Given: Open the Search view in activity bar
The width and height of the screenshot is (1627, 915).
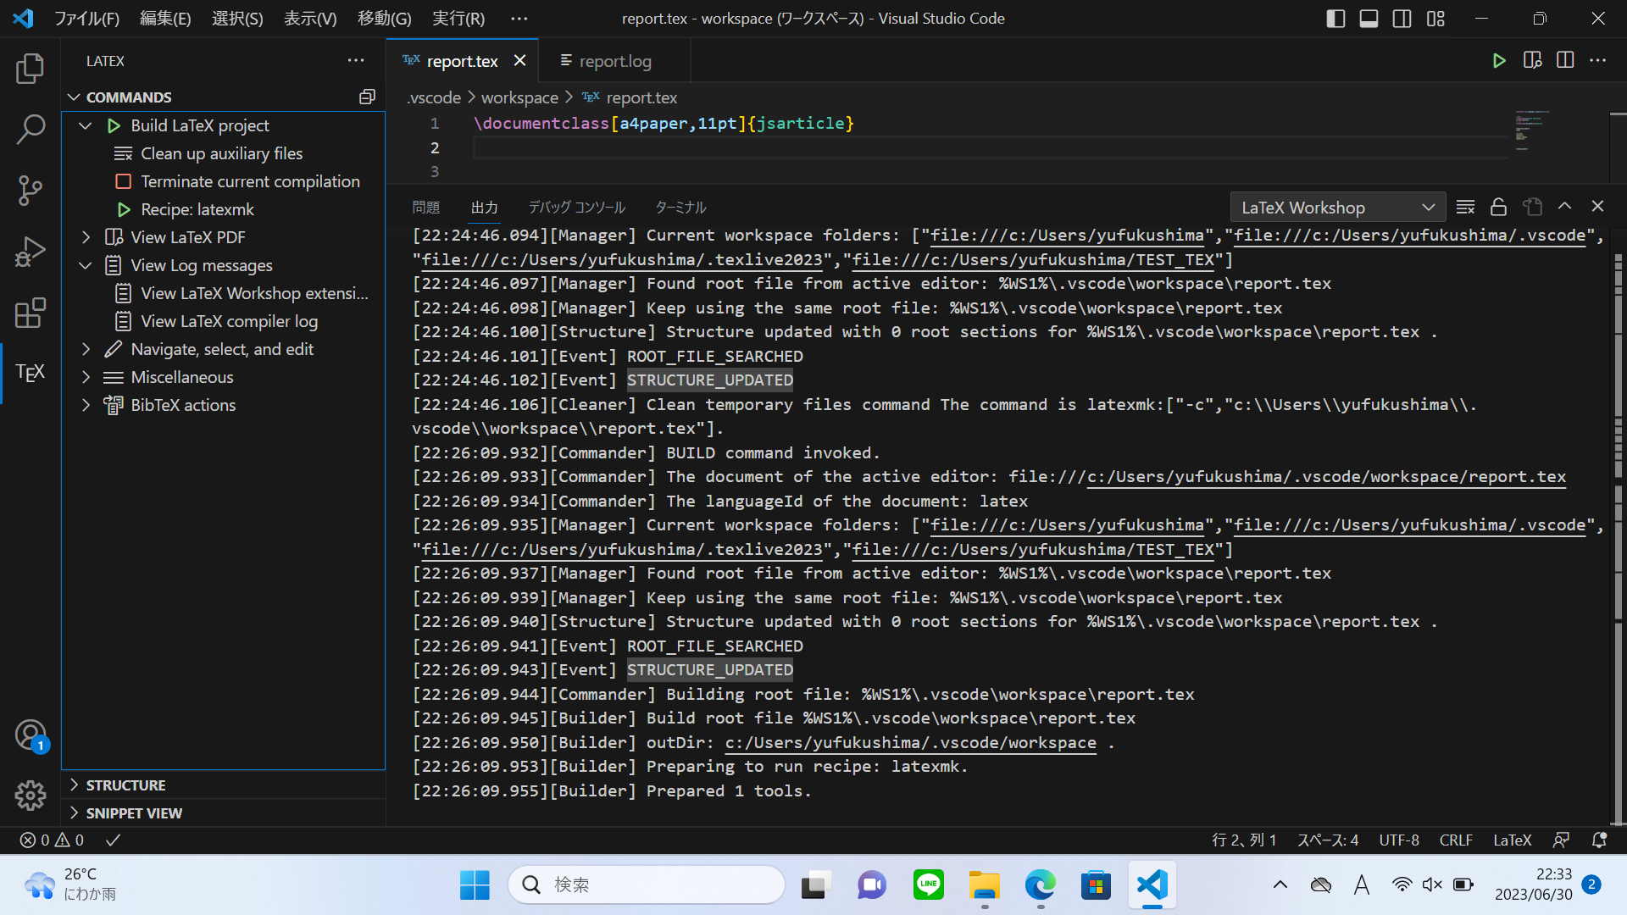Looking at the screenshot, I should 31,130.
